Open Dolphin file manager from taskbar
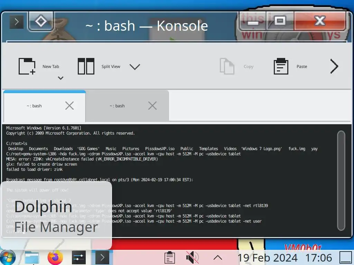Screen dimensions: 354x265 click(x=32, y=257)
